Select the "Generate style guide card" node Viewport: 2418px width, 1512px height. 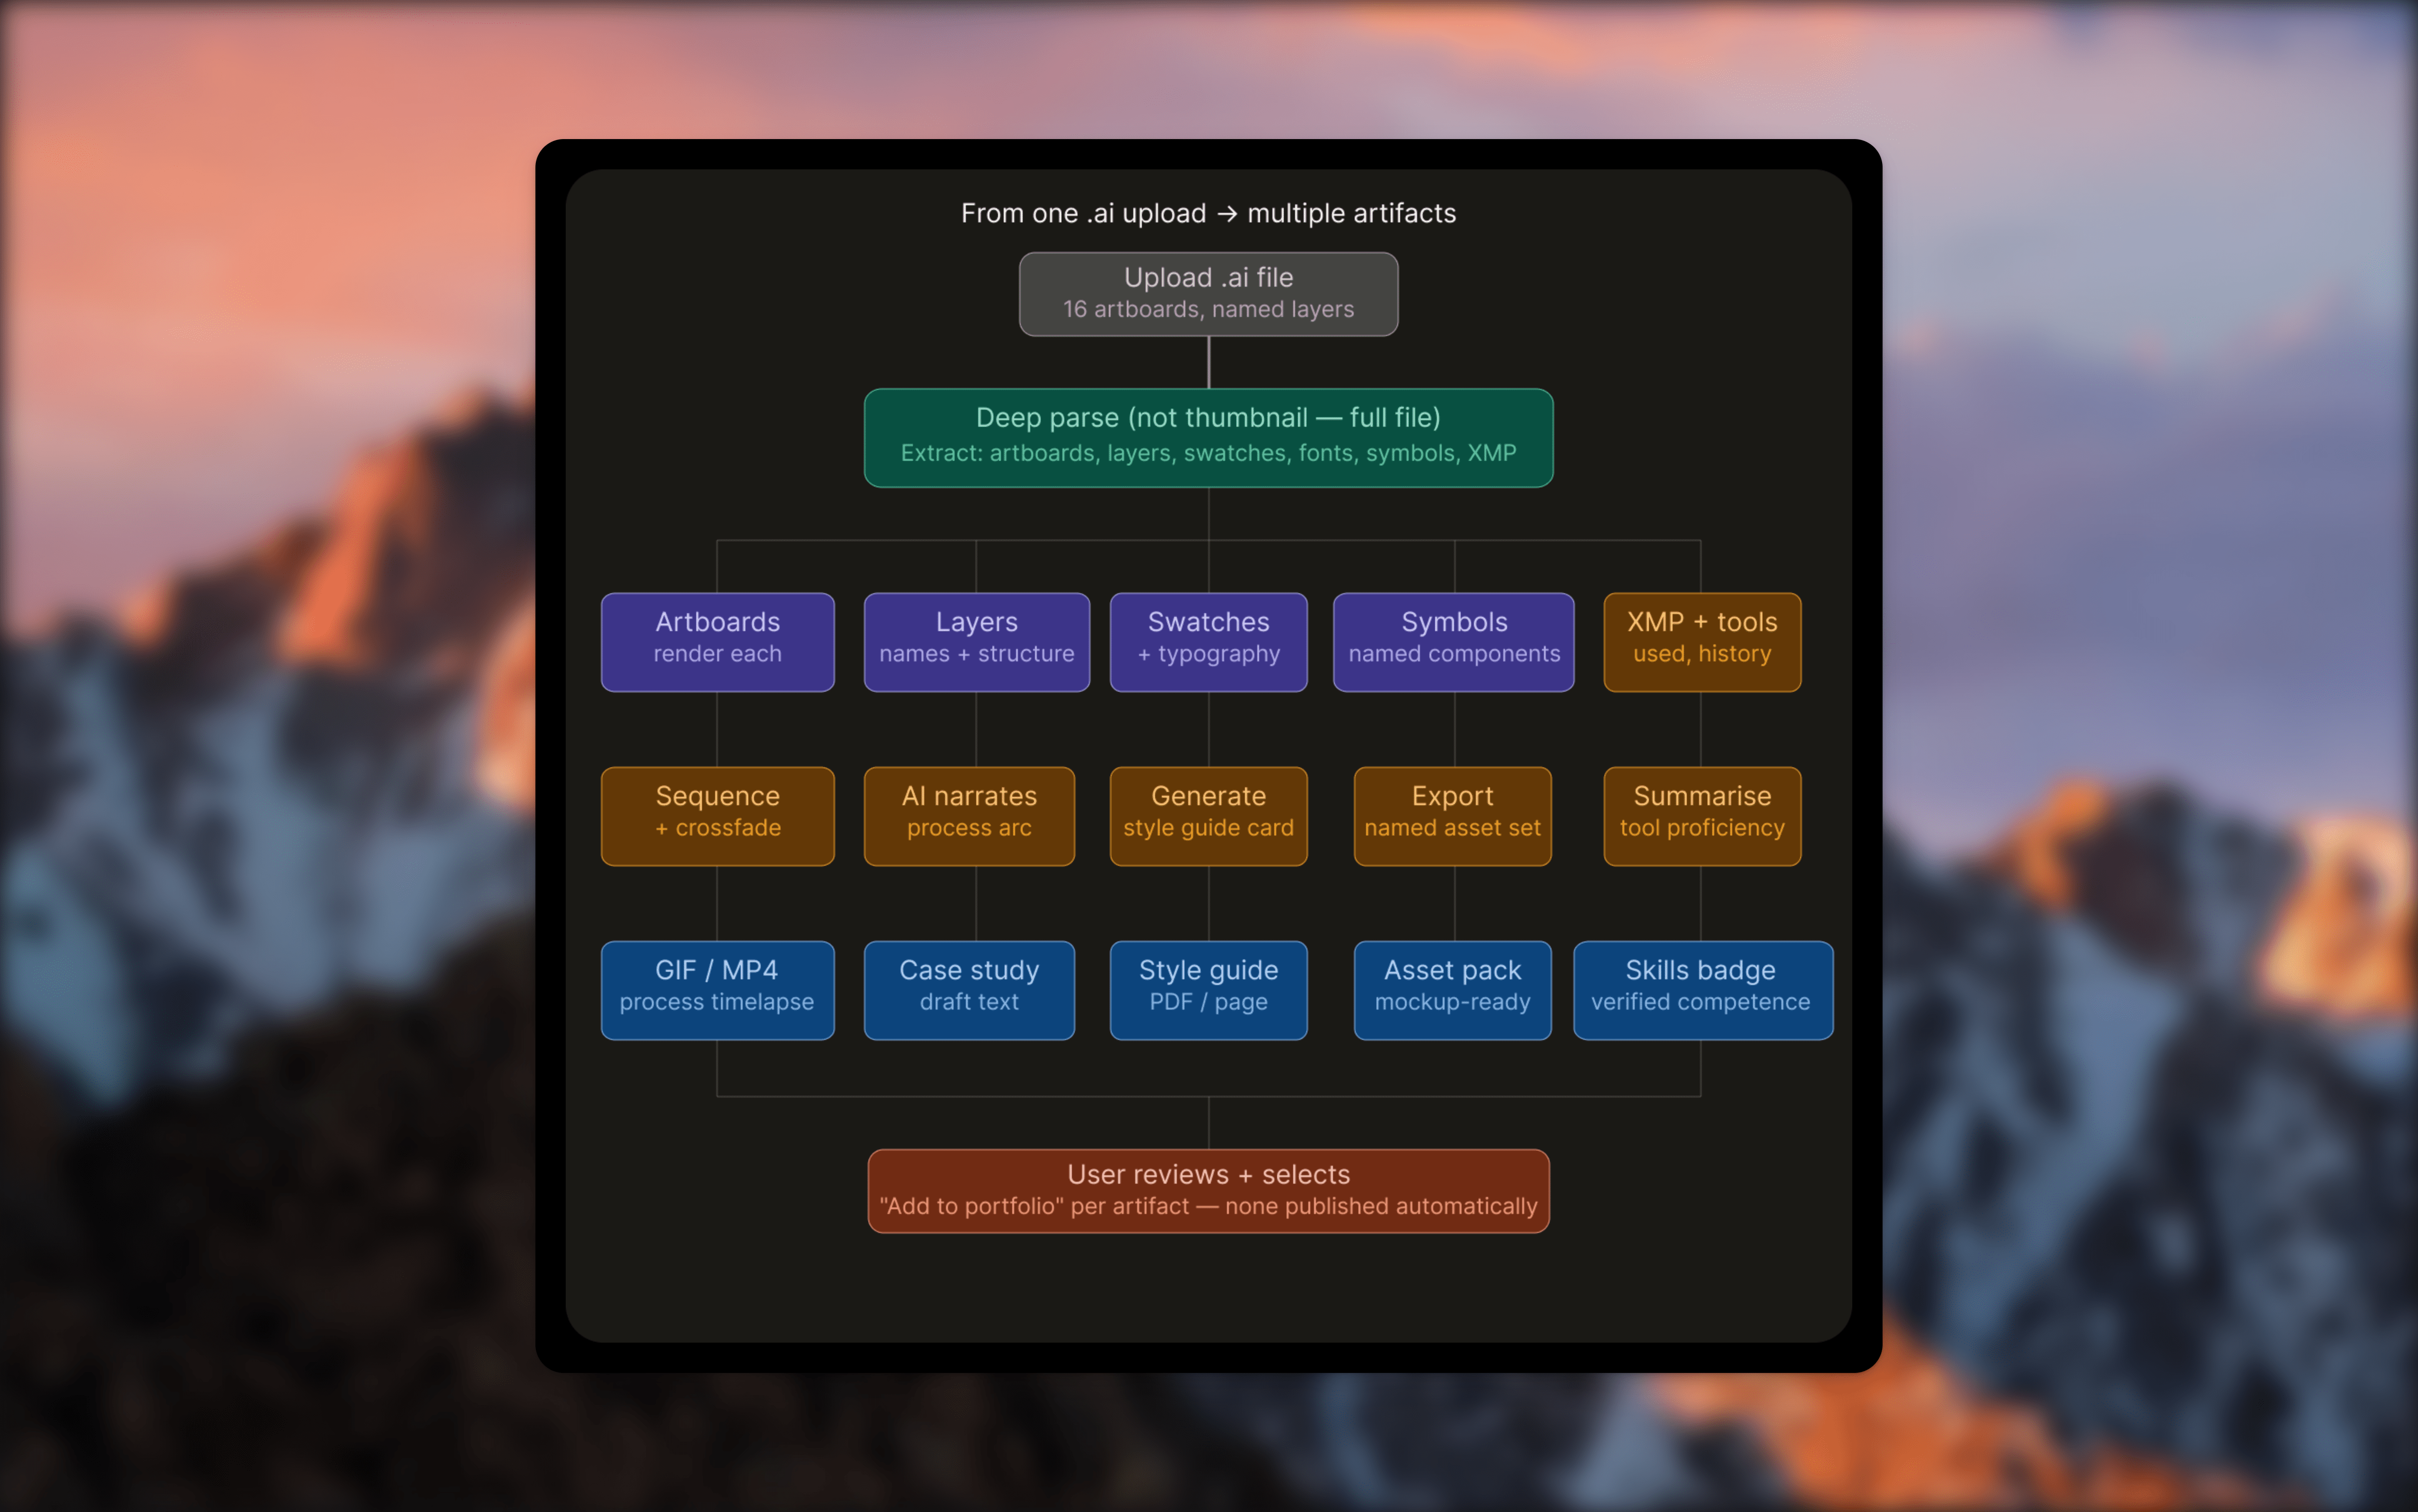tap(1209, 816)
